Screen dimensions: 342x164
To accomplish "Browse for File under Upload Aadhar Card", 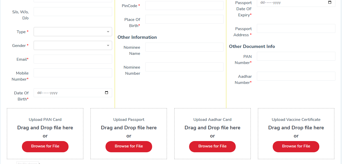I will coord(212,146).
